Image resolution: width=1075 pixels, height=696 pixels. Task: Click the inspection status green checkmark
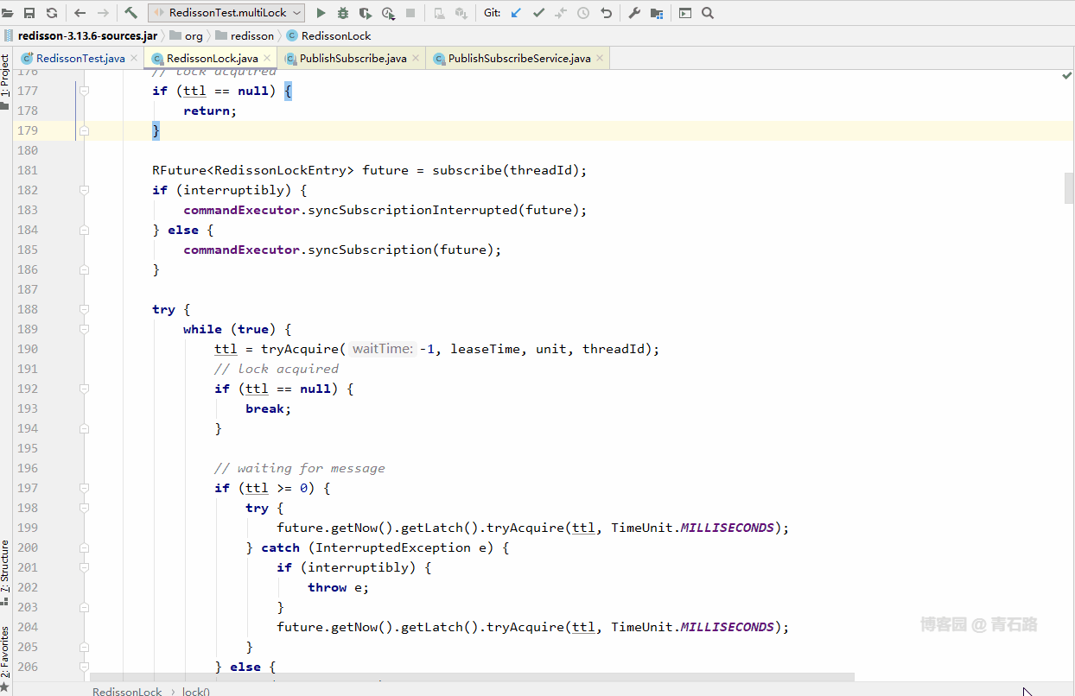point(1067,77)
